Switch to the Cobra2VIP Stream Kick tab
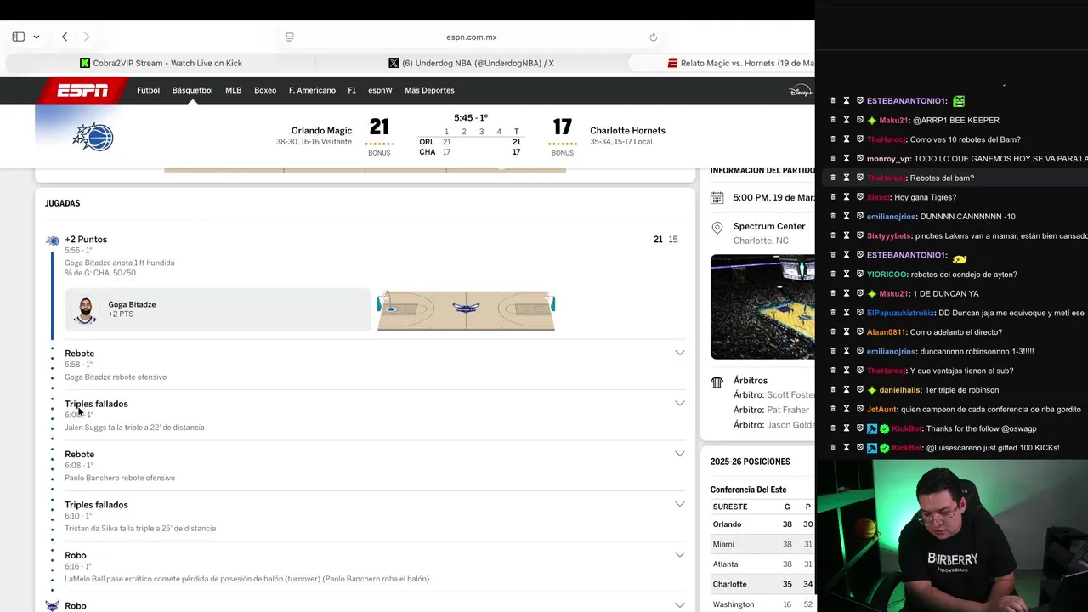This screenshot has width=1088, height=612. pos(160,63)
